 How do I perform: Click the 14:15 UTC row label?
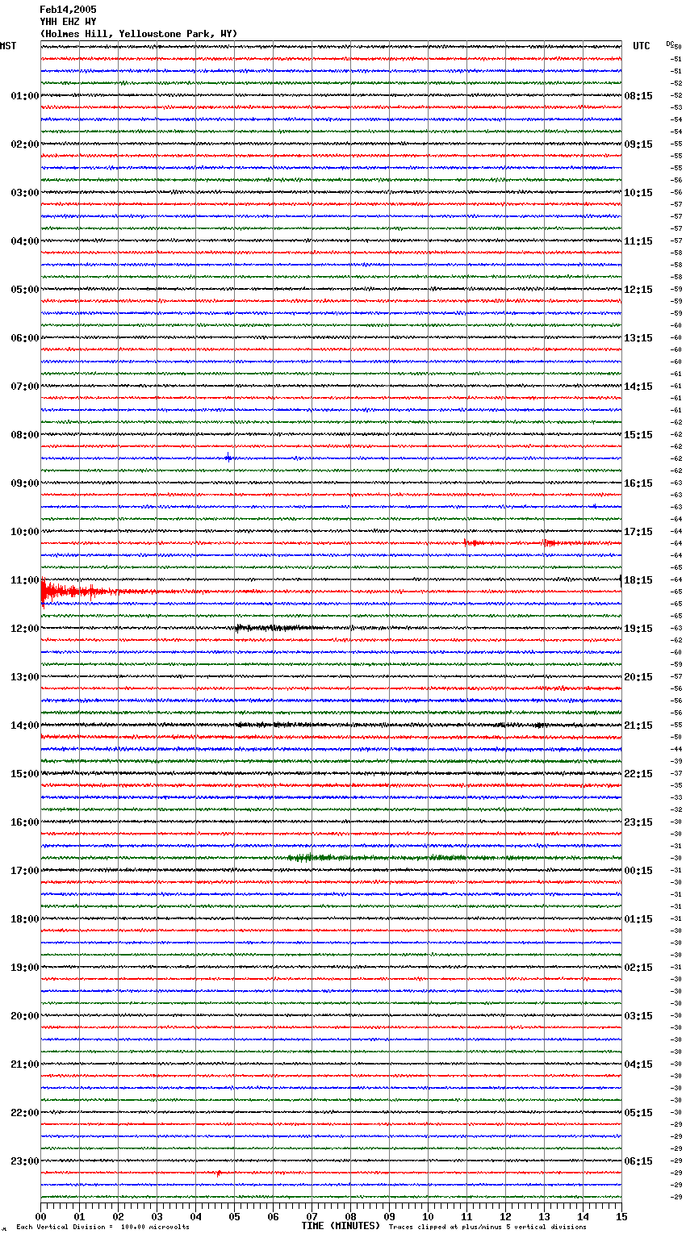click(638, 387)
